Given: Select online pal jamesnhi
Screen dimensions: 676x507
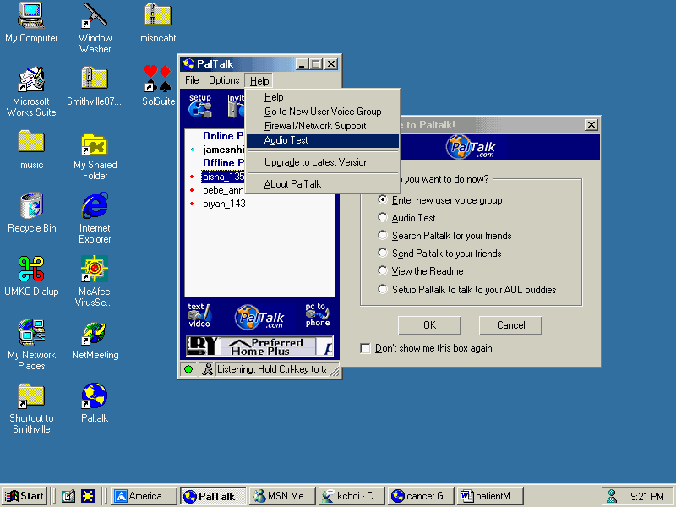Looking at the screenshot, I should click(x=223, y=150).
